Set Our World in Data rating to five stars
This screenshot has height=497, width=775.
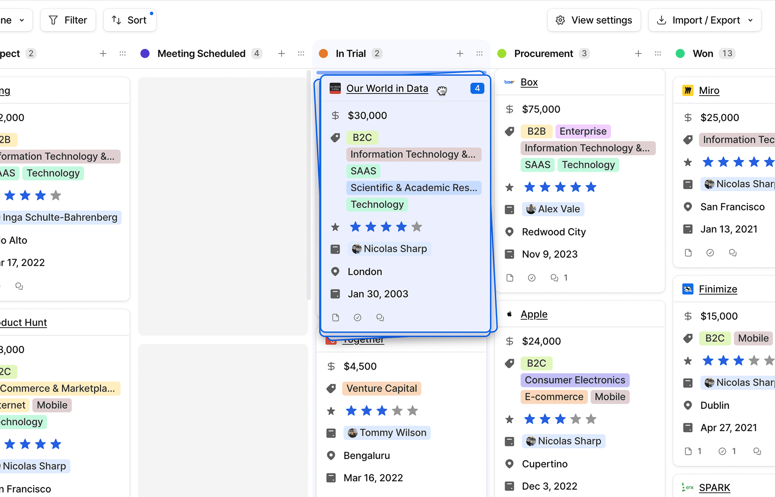click(x=417, y=227)
